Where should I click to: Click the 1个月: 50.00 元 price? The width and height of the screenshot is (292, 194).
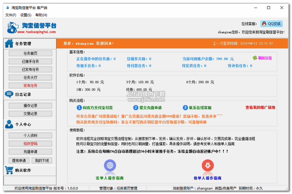(x=90, y=82)
